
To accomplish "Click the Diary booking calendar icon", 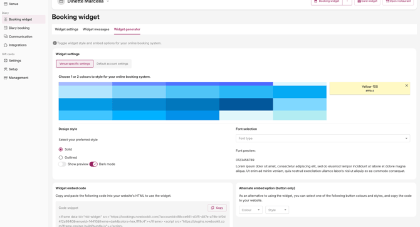I will click(6, 28).
